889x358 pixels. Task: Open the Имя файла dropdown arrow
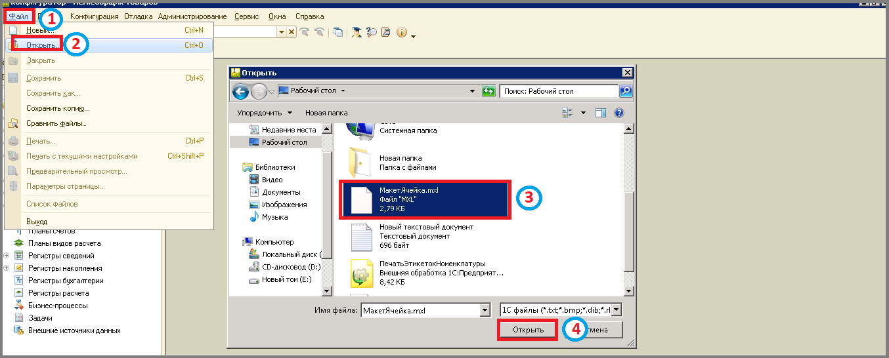[485, 310]
